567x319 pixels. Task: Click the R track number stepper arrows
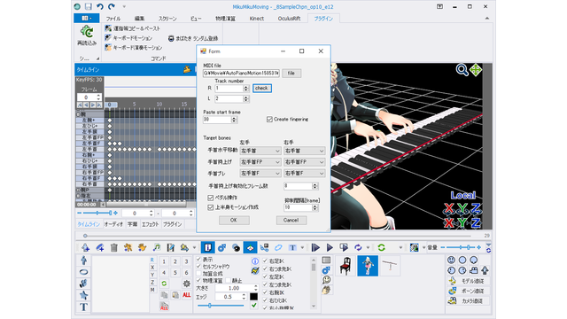246,89
